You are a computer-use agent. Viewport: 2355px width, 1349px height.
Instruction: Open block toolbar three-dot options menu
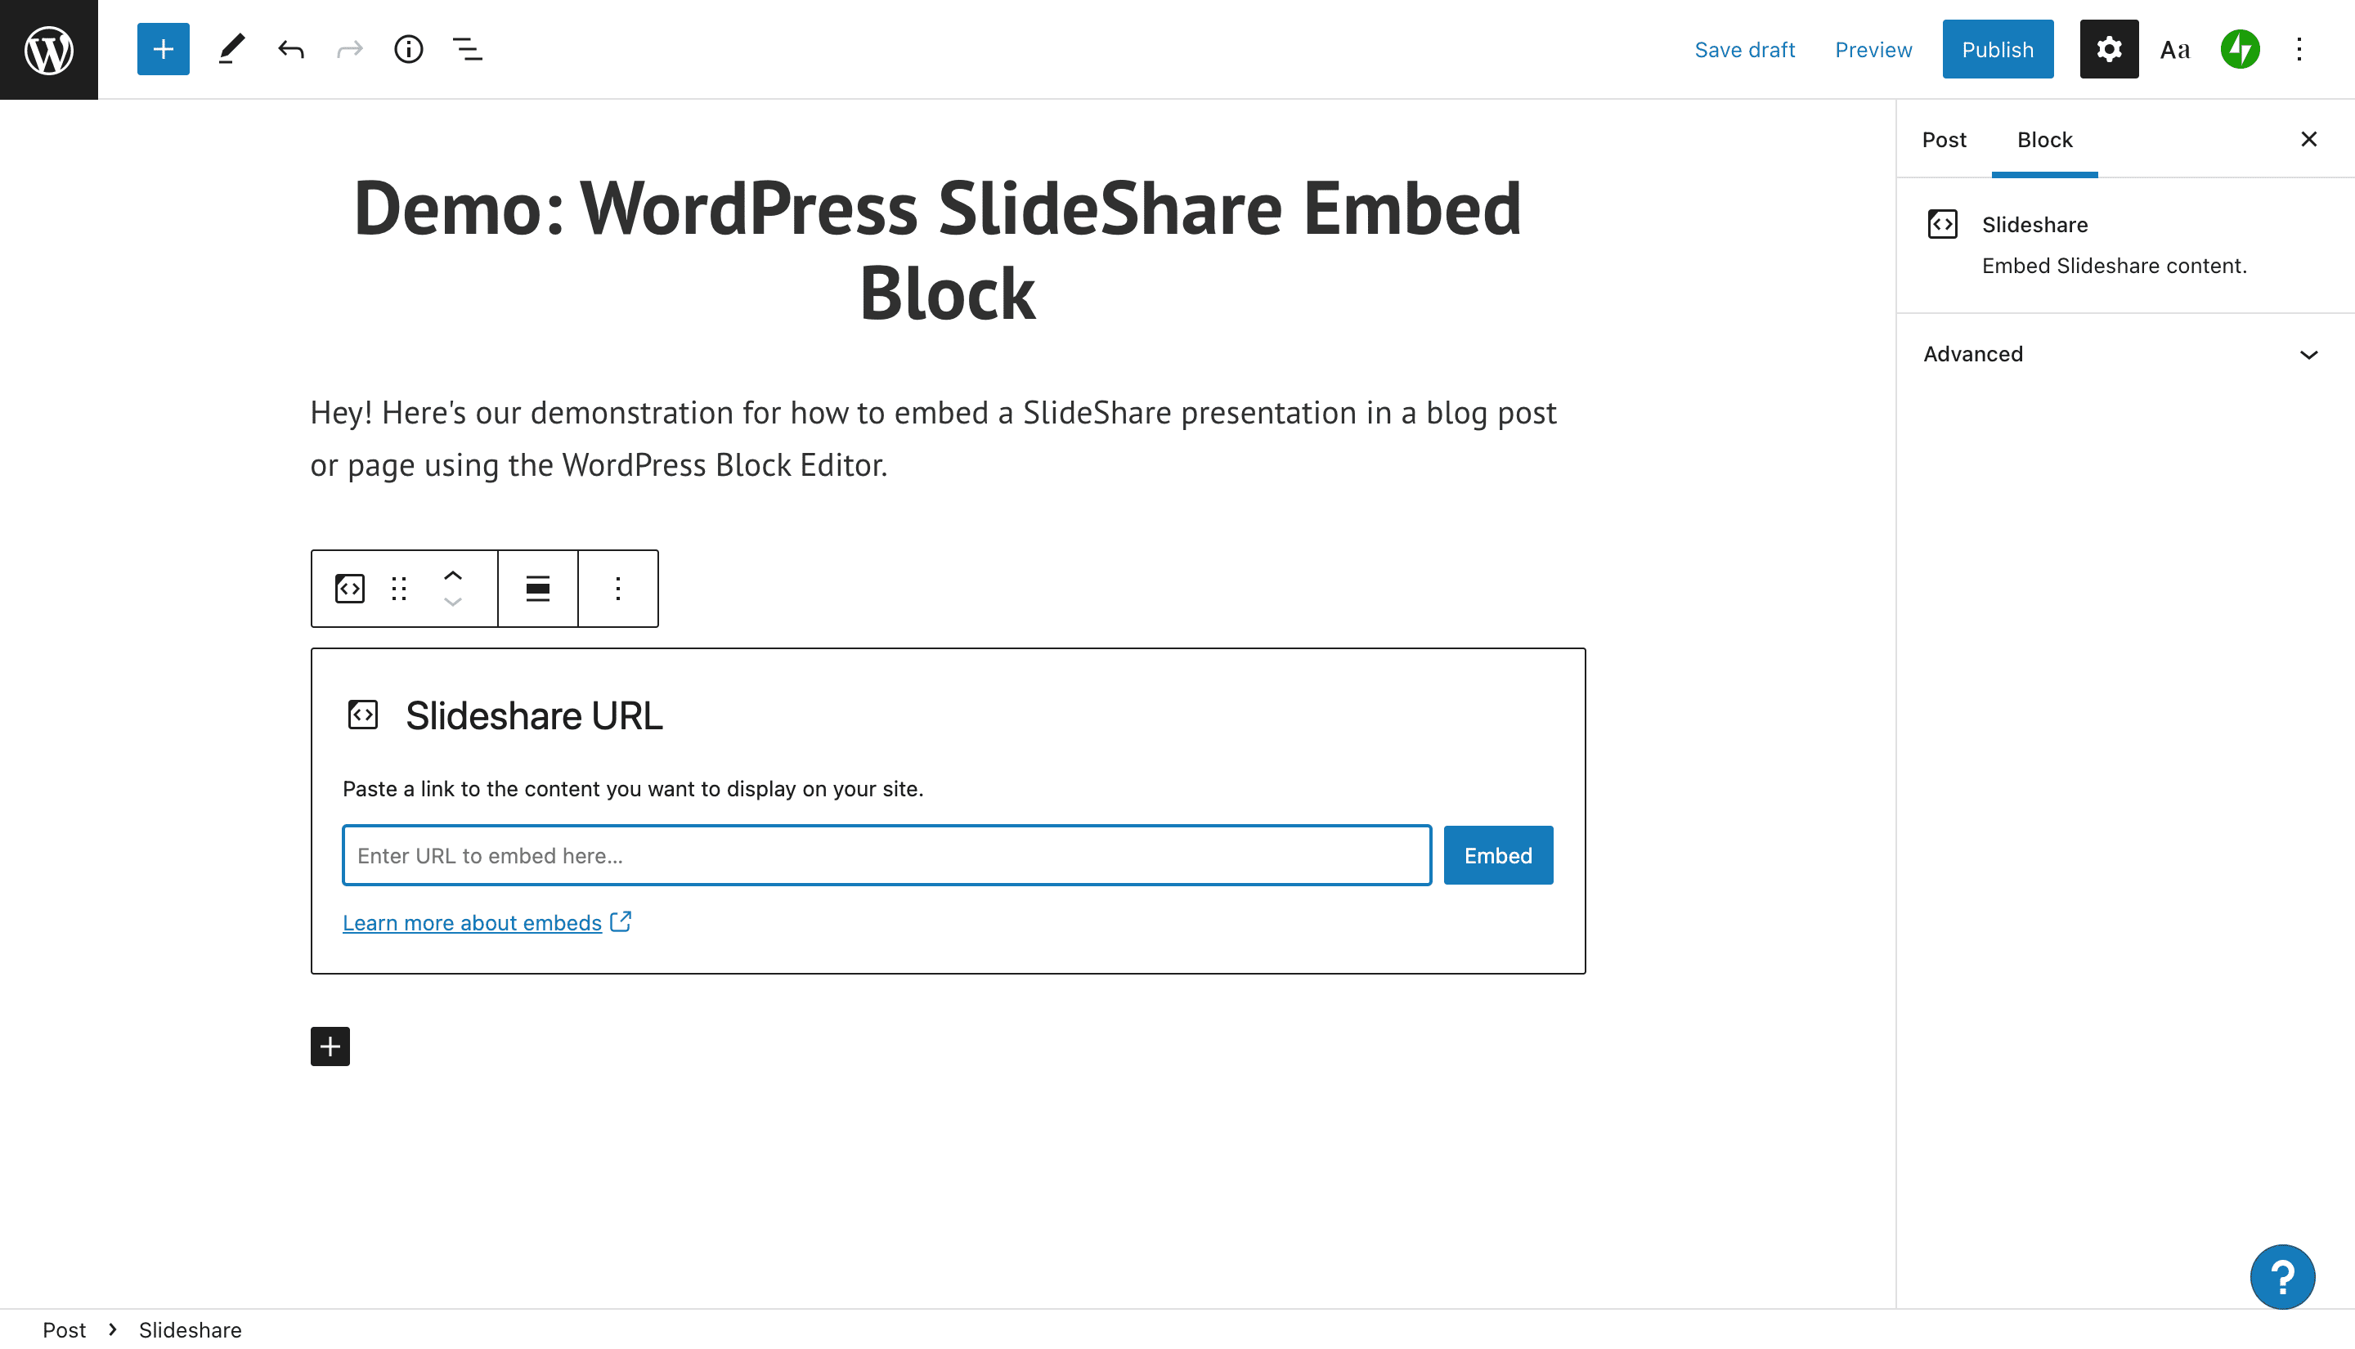pos(618,589)
